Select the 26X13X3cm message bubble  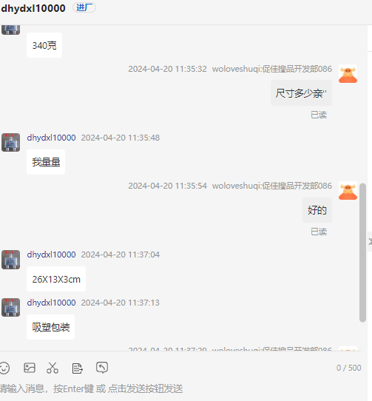pyautogui.click(x=56, y=279)
